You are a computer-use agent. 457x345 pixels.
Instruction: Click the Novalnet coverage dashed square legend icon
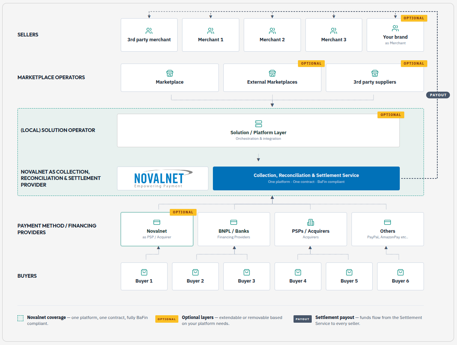(x=20, y=318)
